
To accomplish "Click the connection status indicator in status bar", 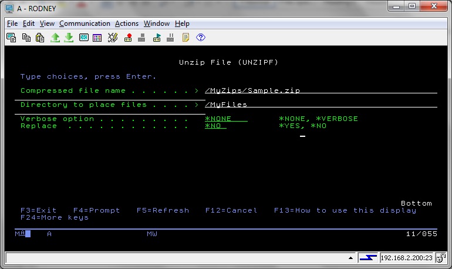I will 368,257.
